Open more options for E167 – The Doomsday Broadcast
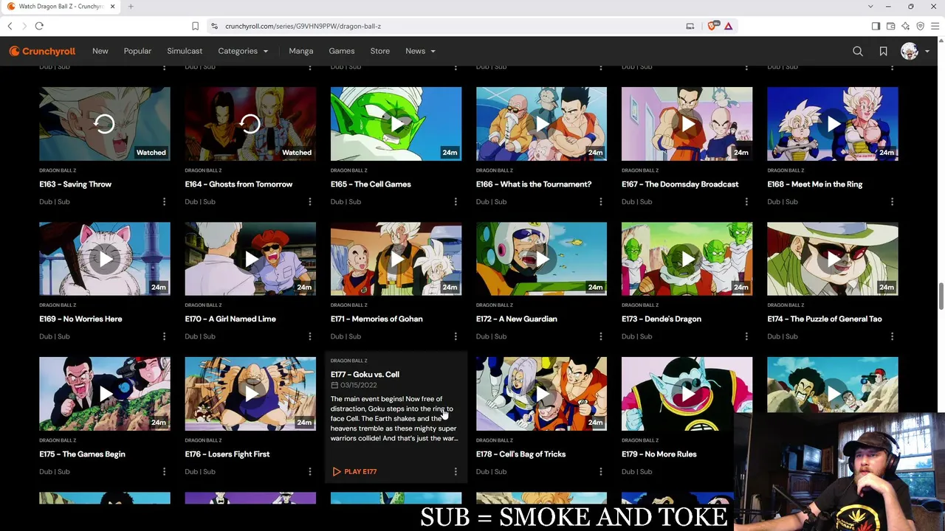This screenshot has height=531, width=945. [x=746, y=201]
